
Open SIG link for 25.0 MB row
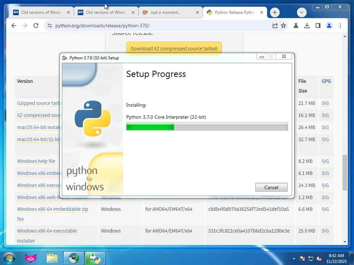(325, 231)
